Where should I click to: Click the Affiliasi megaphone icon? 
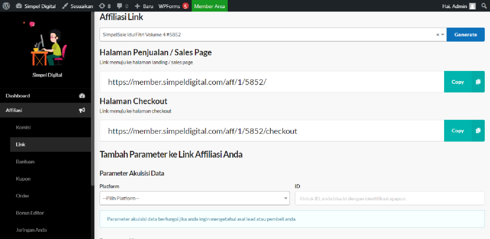click(82, 110)
